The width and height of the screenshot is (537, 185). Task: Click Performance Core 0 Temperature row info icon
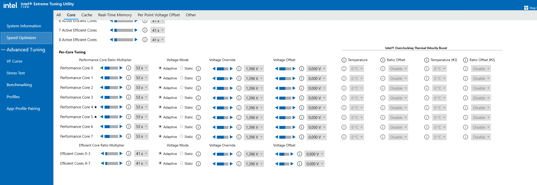[x=344, y=69]
